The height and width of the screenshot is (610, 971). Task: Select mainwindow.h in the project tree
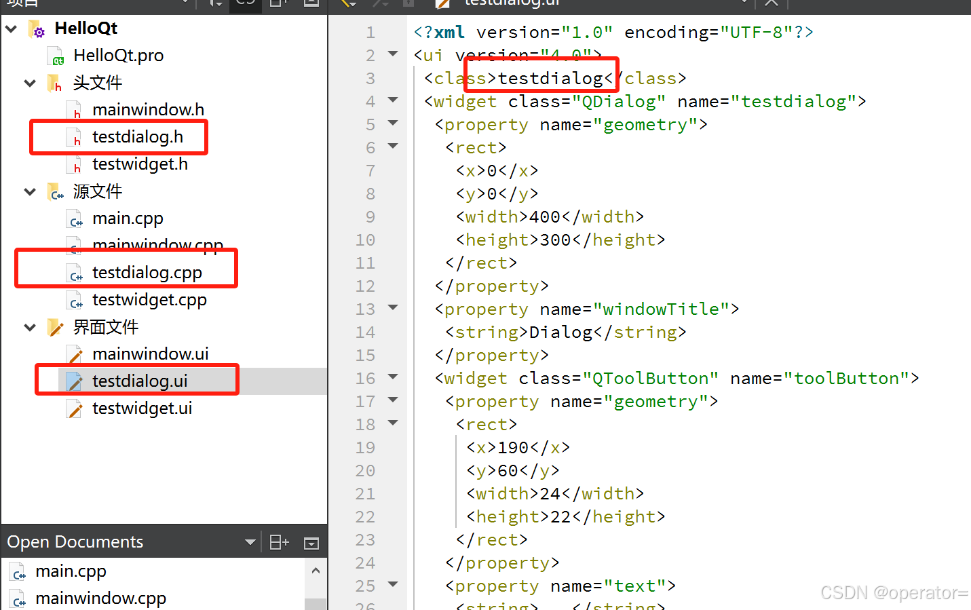[148, 110]
